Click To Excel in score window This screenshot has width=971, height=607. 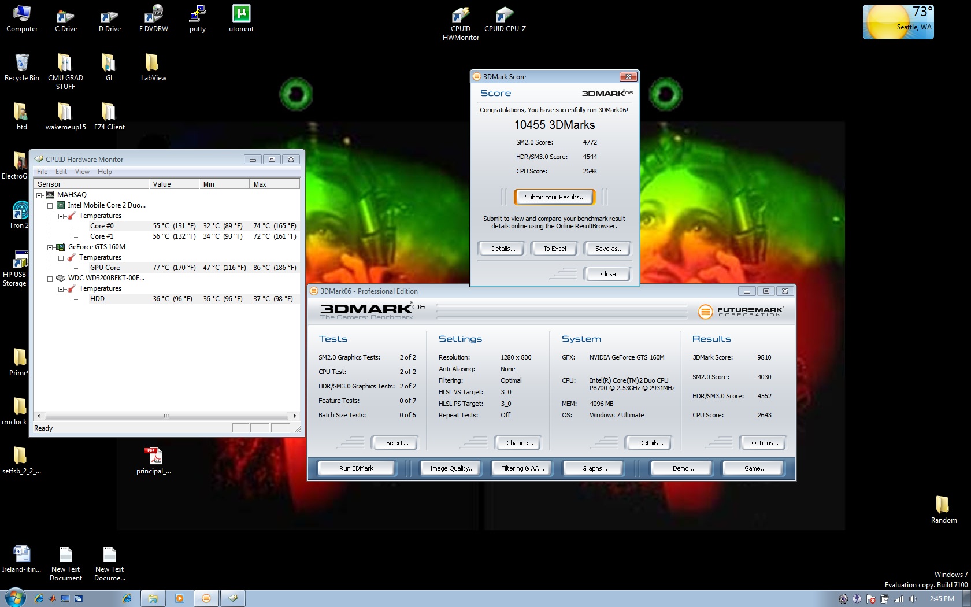click(x=555, y=249)
